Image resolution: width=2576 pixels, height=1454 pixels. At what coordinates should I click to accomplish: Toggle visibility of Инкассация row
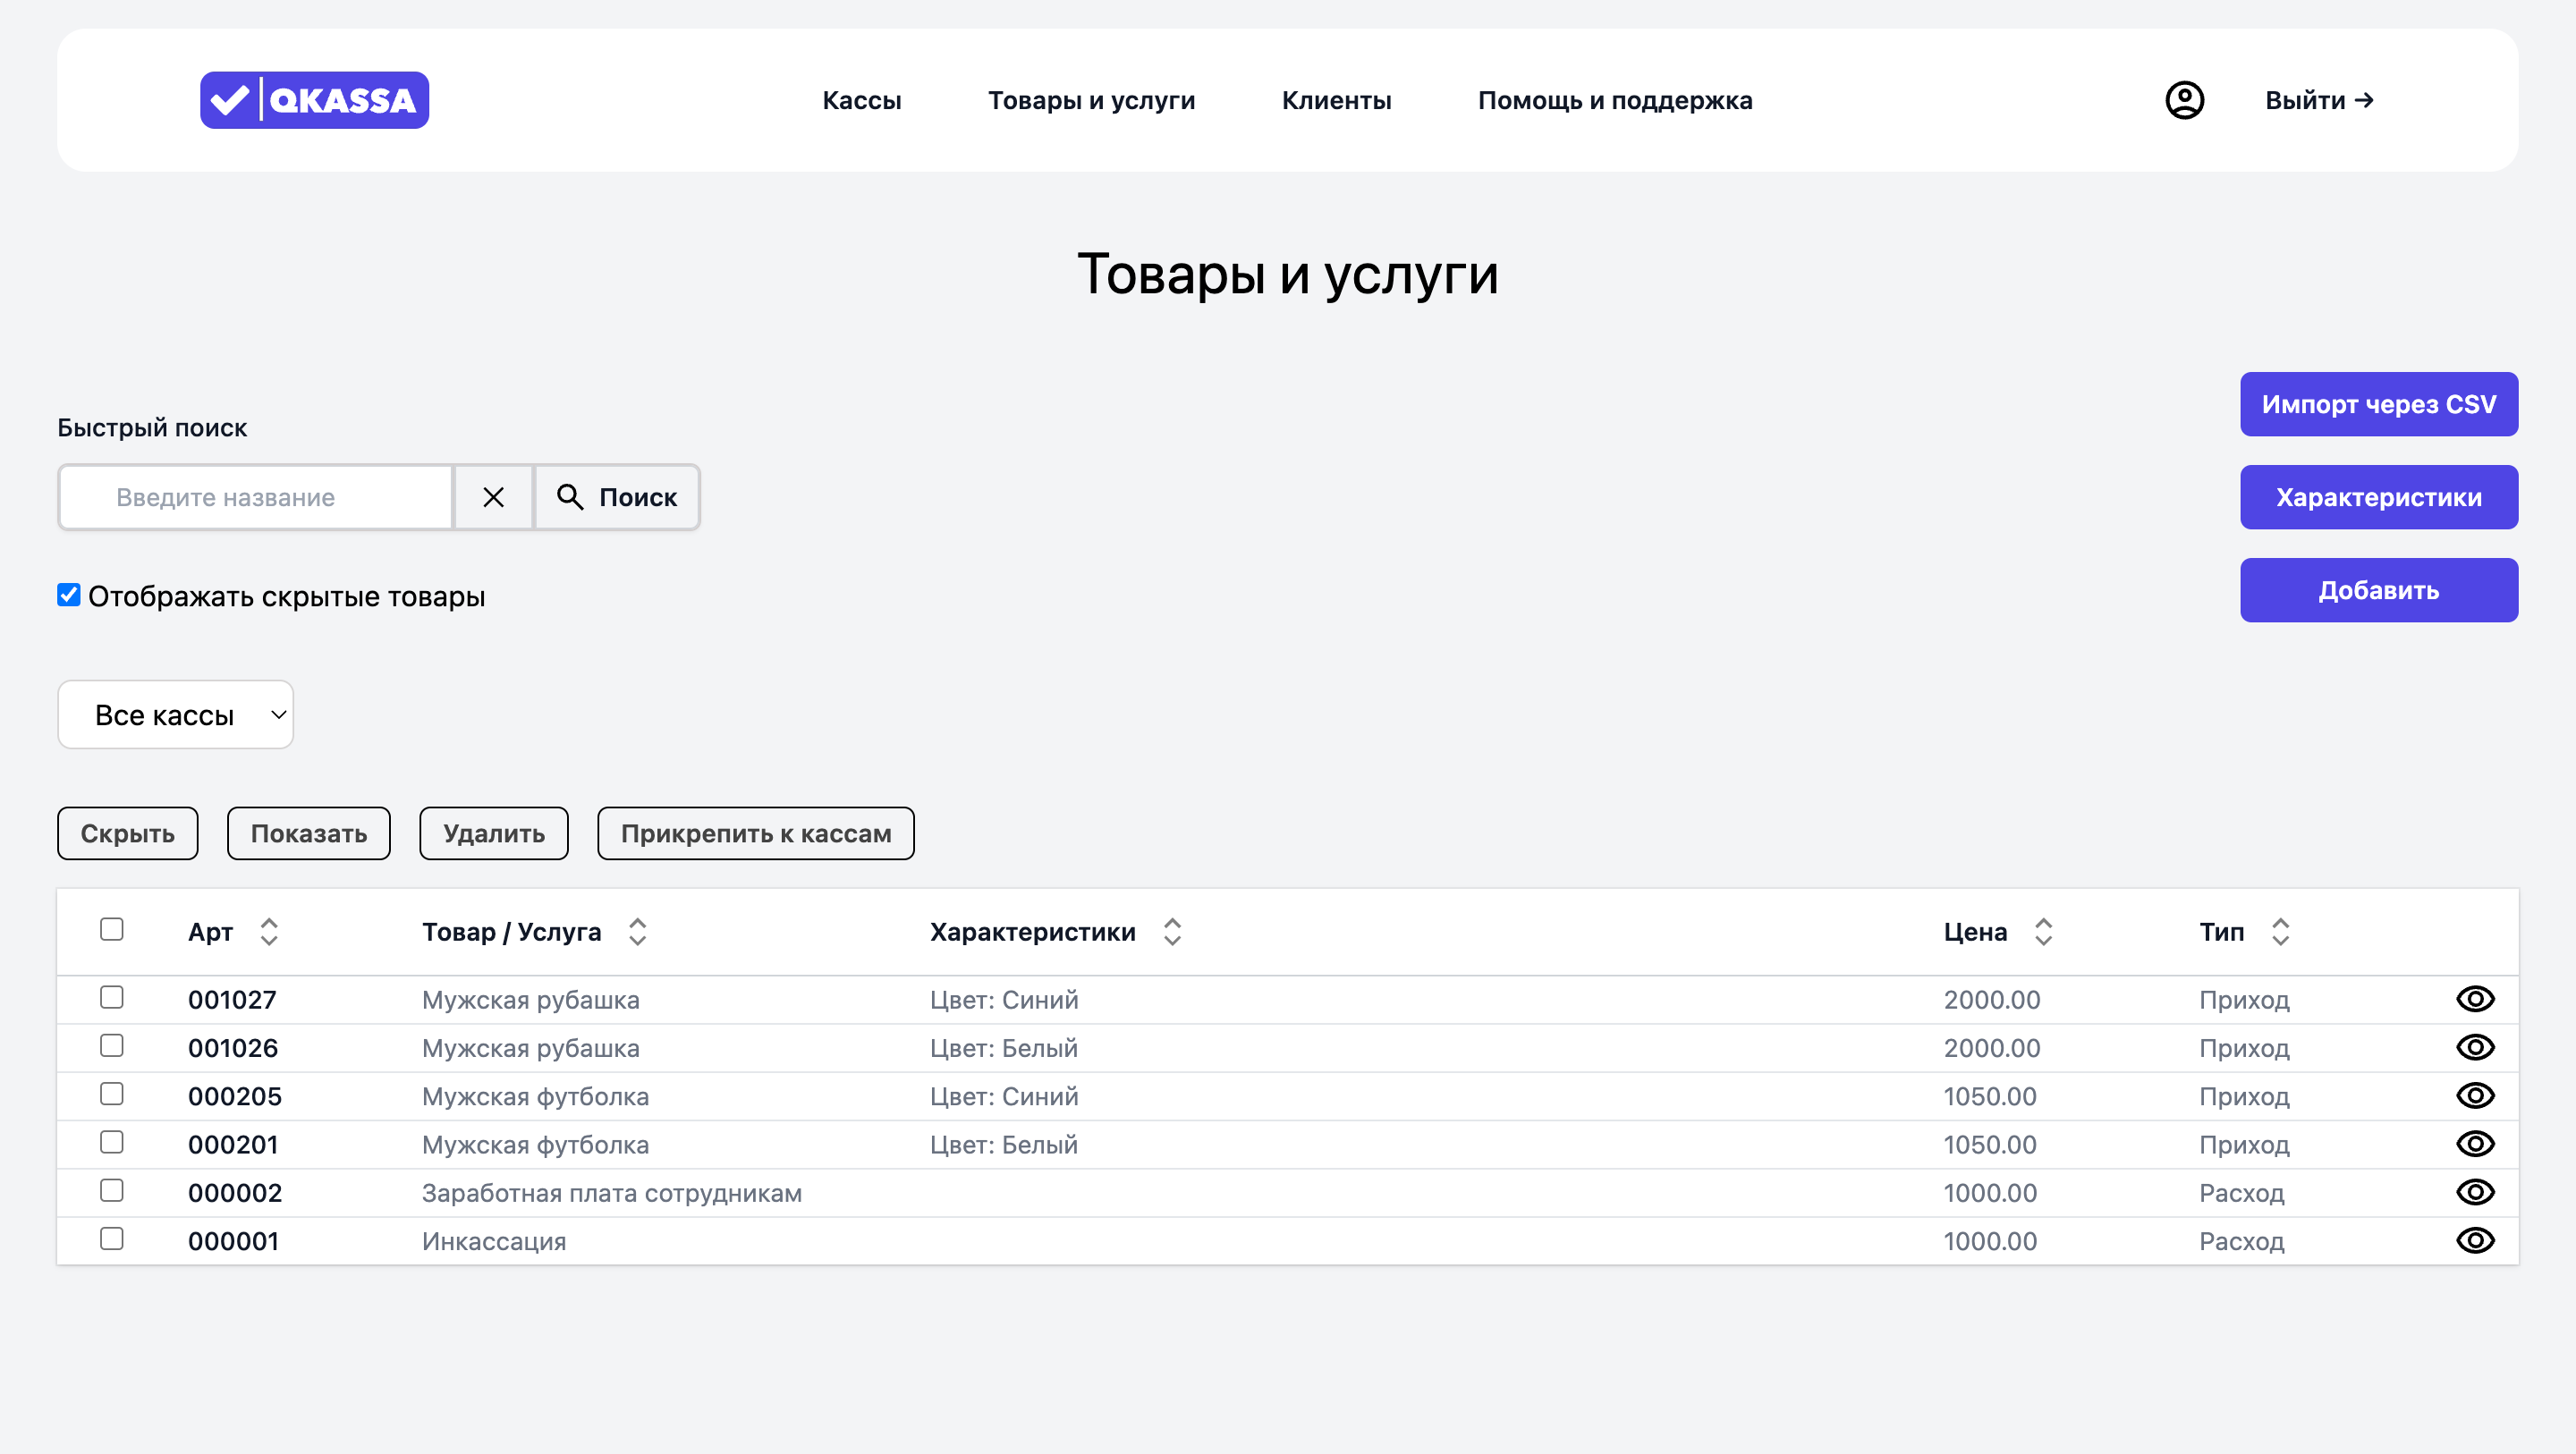pos(2474,1240)
